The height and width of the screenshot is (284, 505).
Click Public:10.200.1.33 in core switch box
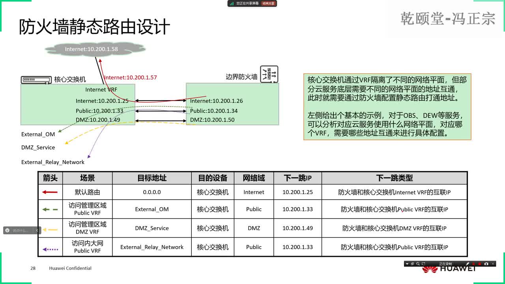(99, 111)
